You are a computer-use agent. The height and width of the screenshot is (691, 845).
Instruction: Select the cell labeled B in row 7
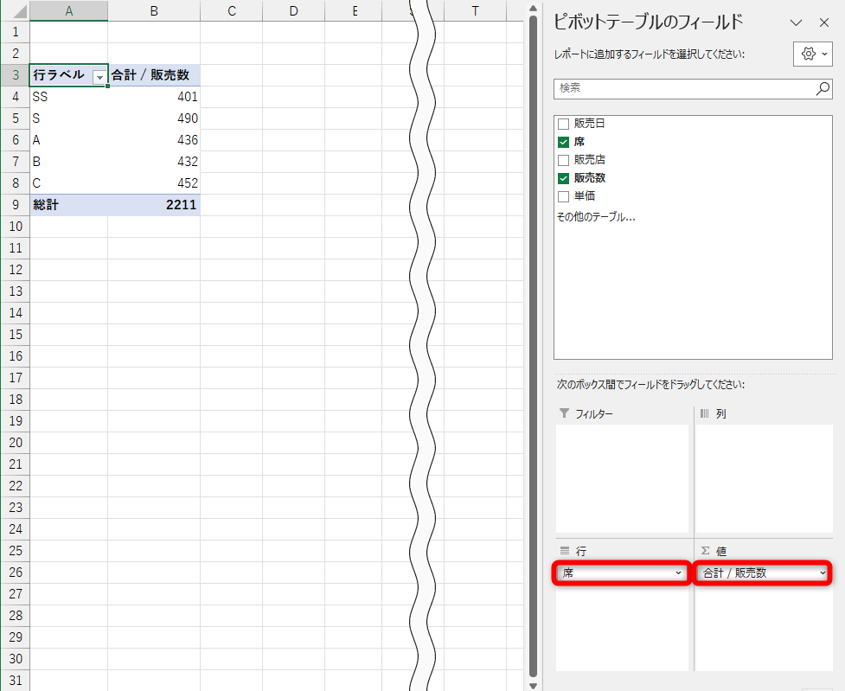(69, 161)
